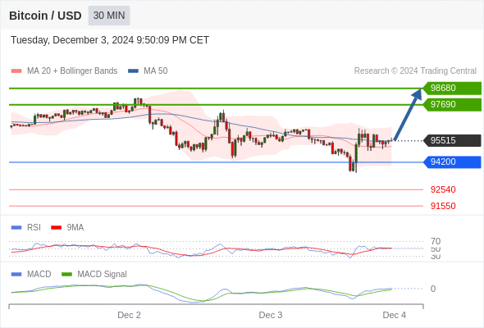Click the 30 MIN timeframe badge
Viewport: 484px width, 328px height.
(x=109, y=16)
